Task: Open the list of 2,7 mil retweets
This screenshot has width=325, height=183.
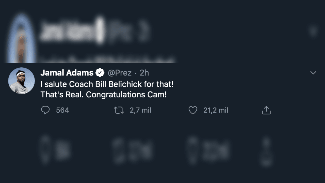Action: pyautogui.click(x=140, y=110)
